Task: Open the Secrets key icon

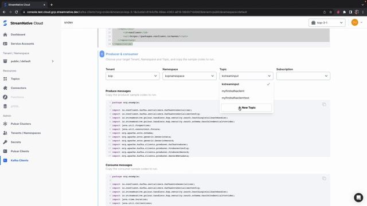Action: pyautogui.click(x=5, y=142)
